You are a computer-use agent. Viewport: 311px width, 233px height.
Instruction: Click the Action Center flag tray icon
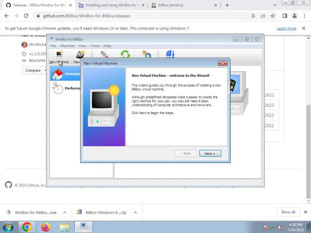click(x=266, y=227)
